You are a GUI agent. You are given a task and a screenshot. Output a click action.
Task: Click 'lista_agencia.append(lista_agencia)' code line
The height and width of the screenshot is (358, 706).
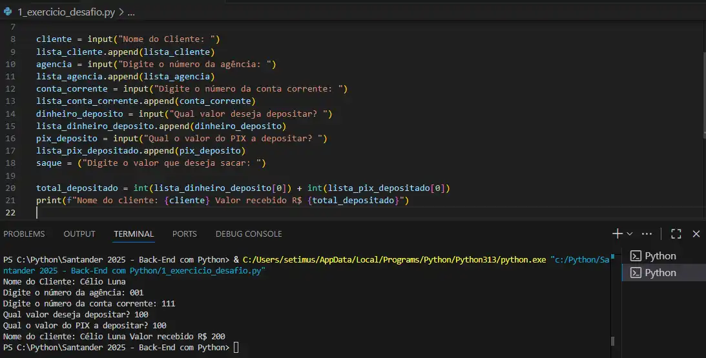(x=125, y=77)
